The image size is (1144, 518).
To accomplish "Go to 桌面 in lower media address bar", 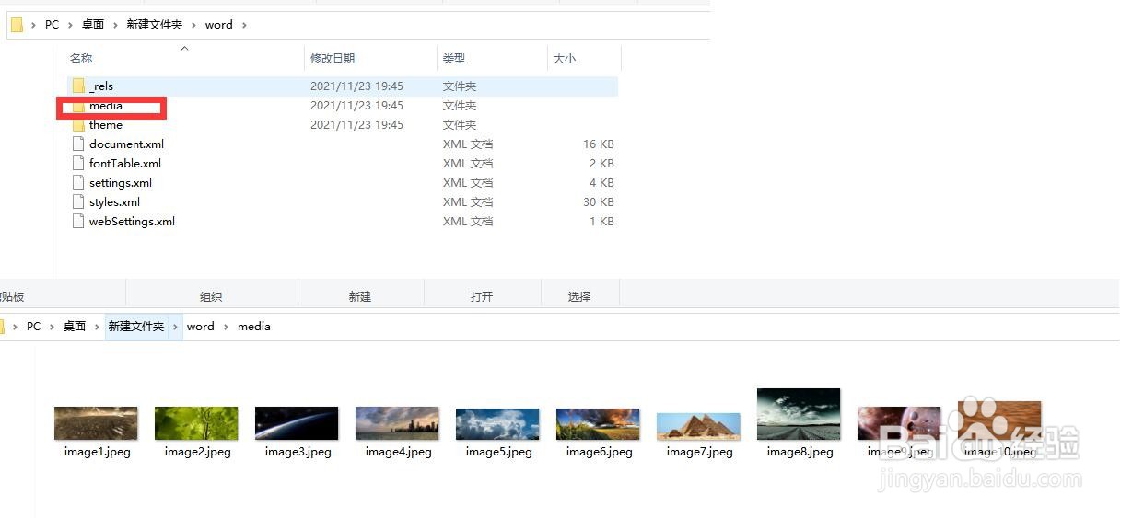I will [75, 327].
